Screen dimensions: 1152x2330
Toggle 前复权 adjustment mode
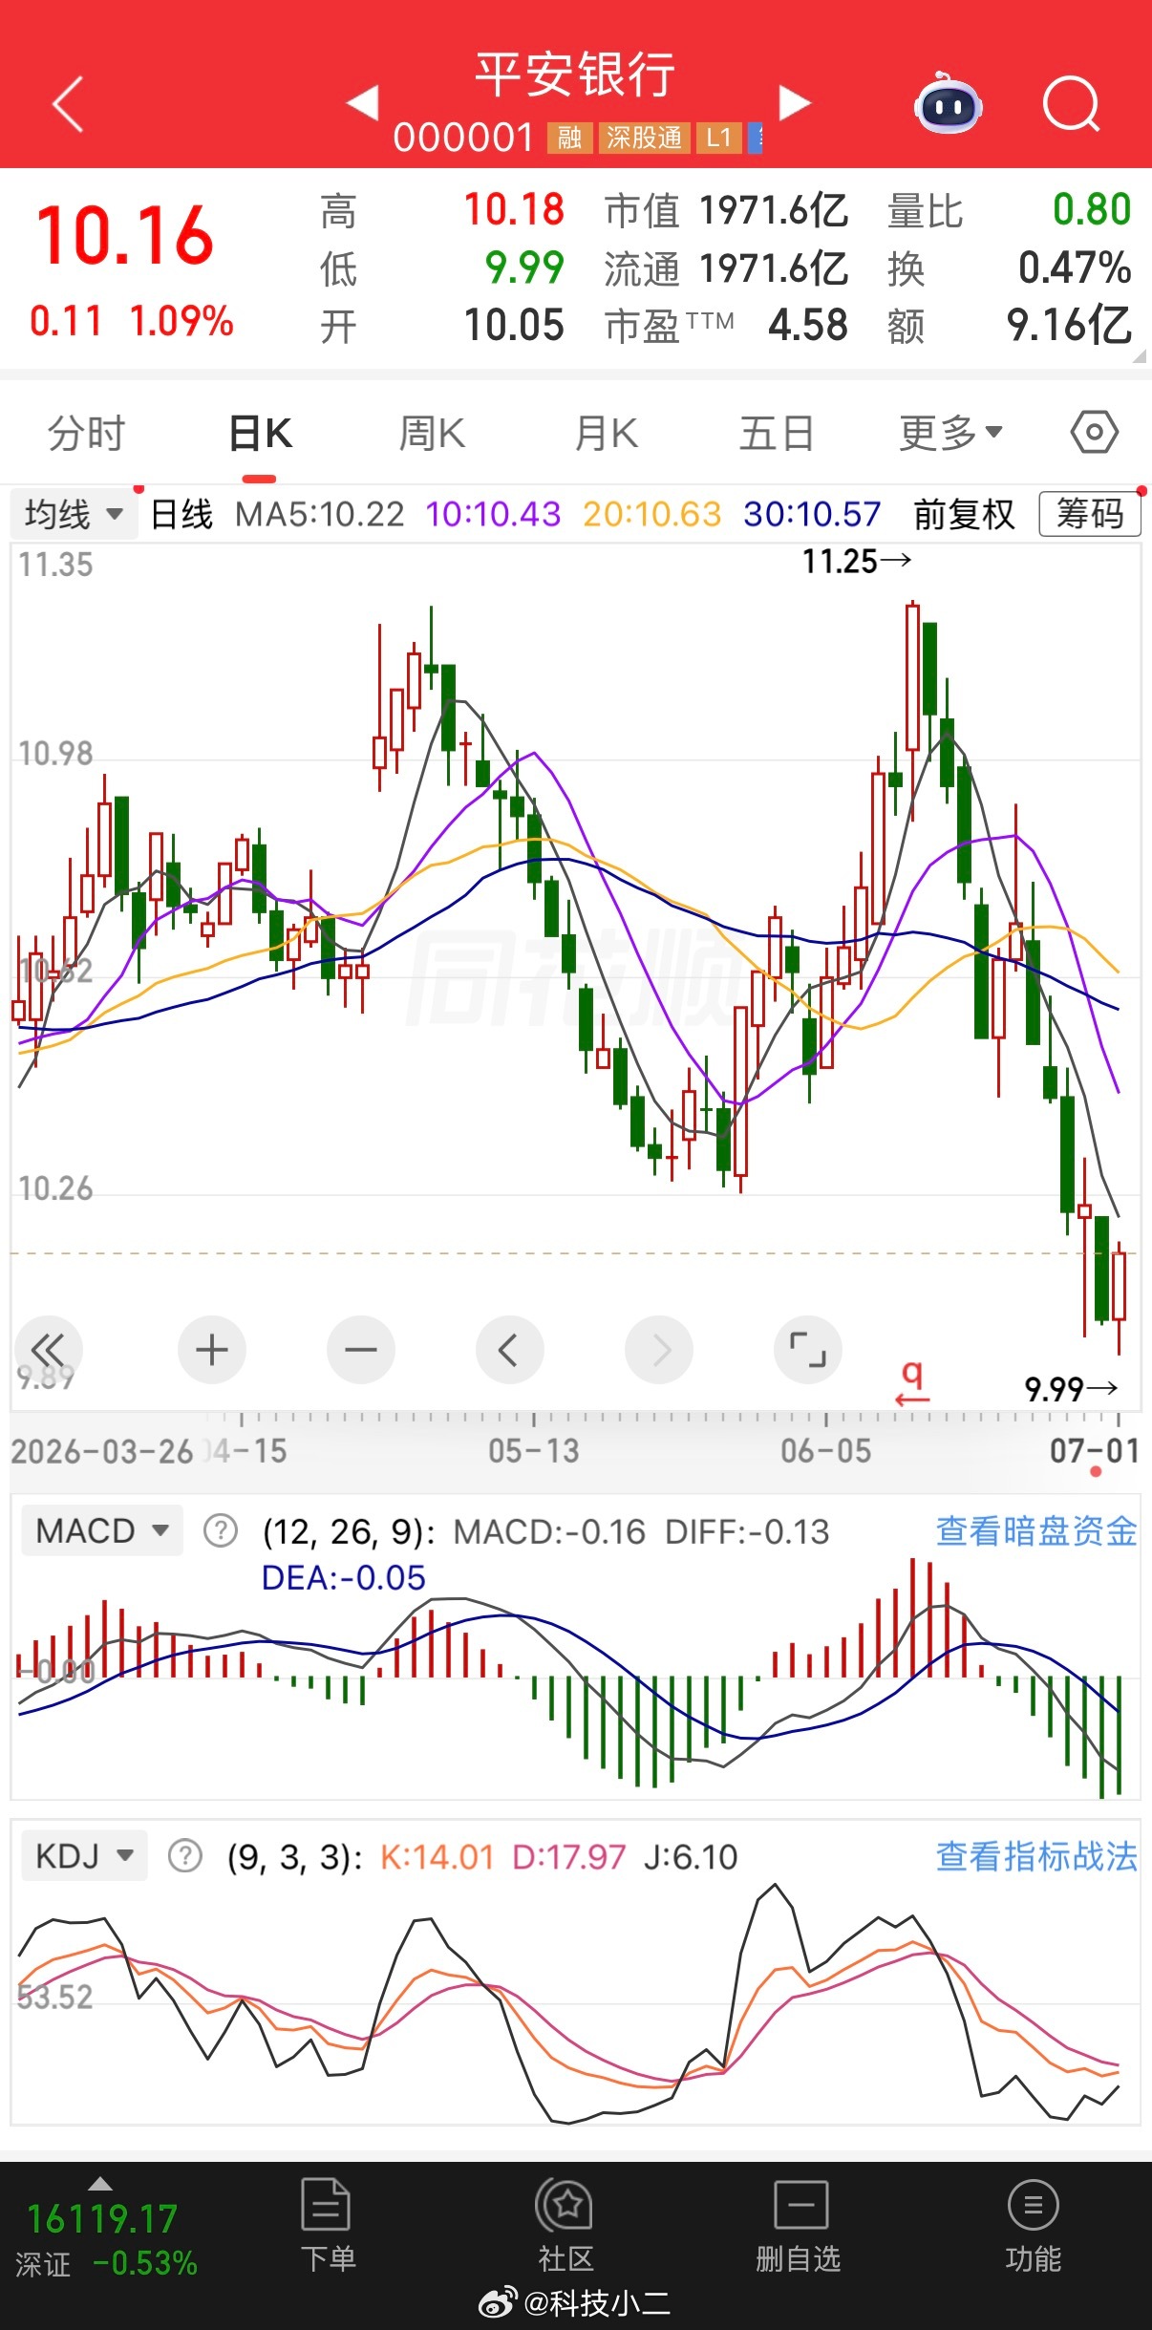click(964, 514)
